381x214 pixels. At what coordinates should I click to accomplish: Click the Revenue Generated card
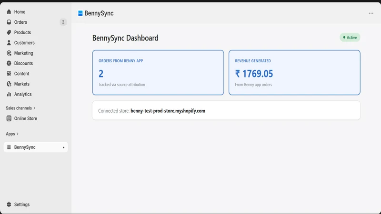(294, 73)
